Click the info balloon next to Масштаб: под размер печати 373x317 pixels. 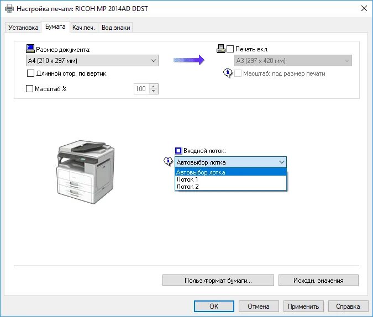pyautogui.click(x=228, y=73)
